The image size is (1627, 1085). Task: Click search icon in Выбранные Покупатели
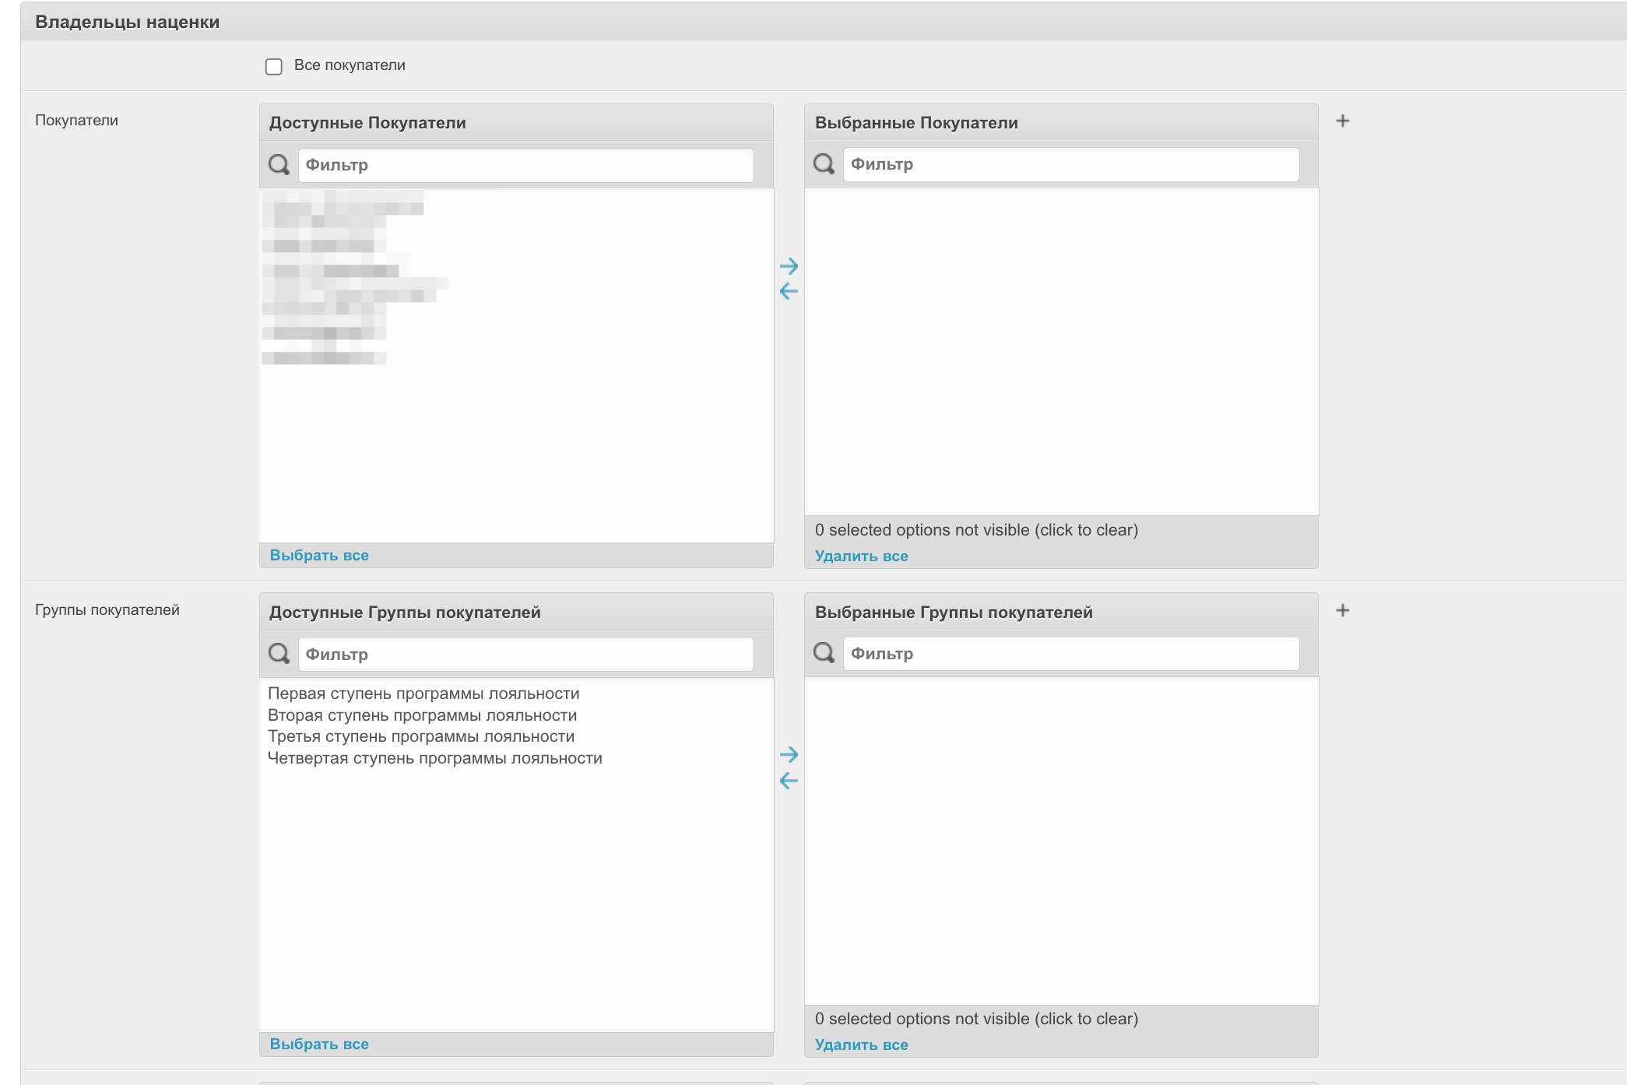[x=824, y=163]
